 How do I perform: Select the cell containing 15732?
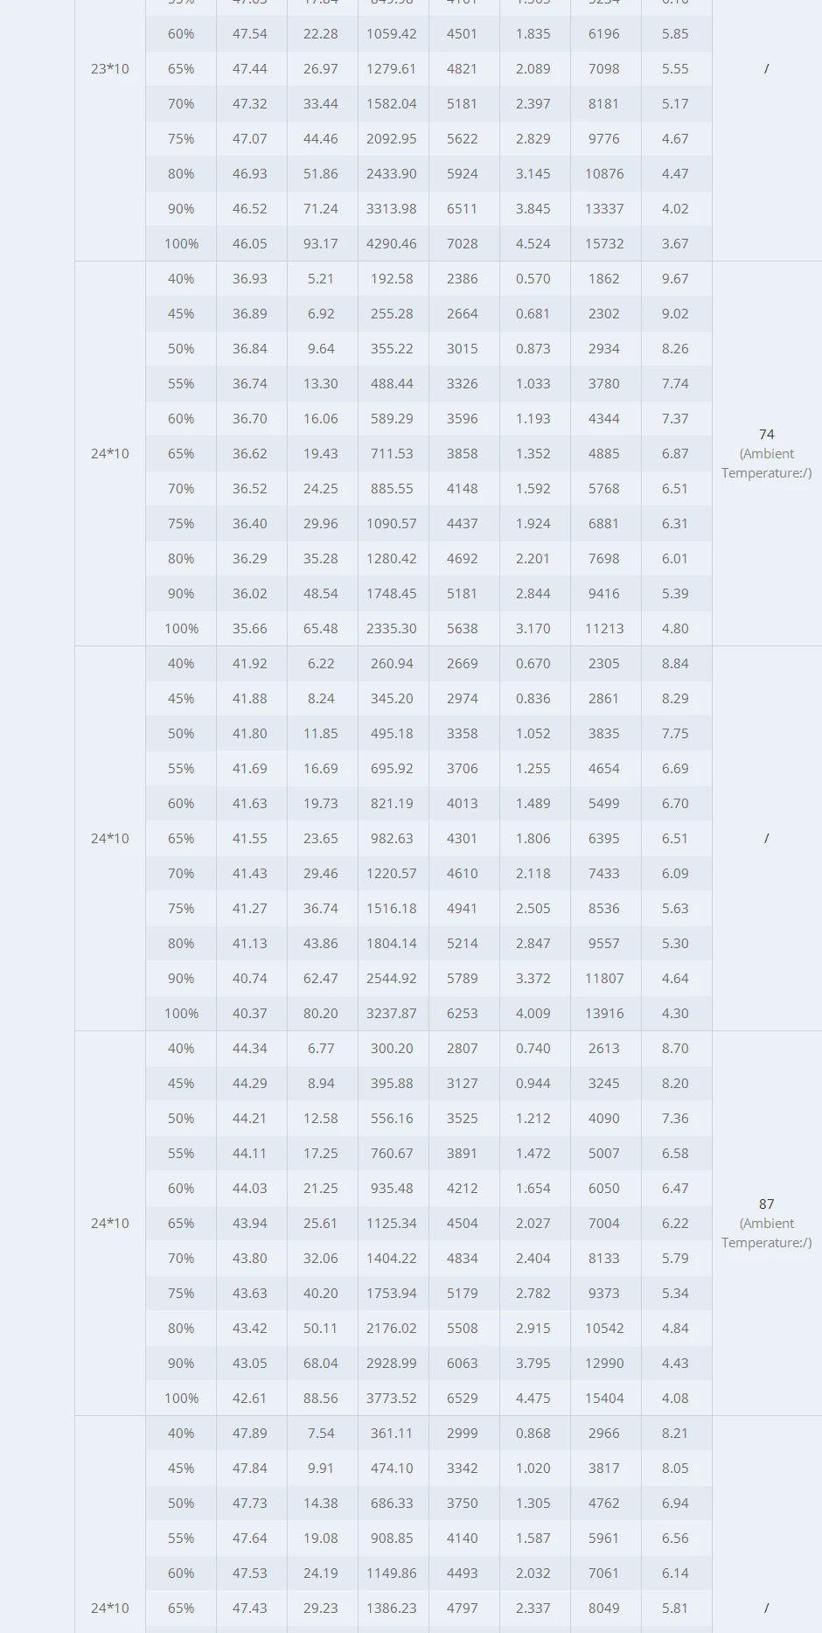604,244
